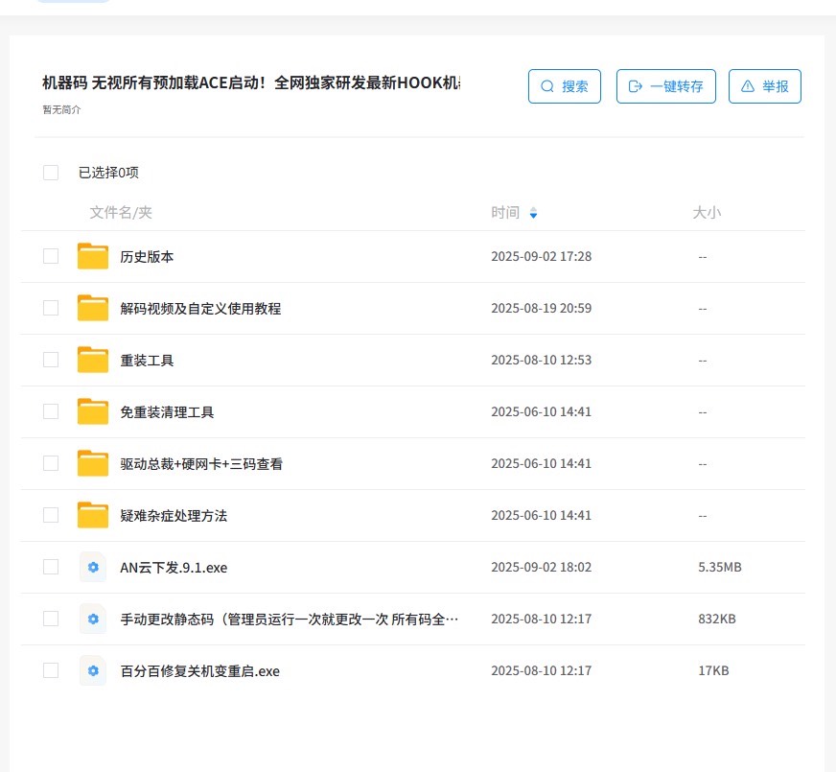Viewport: 836px width, 772px height.
Task: Check the box for 解码视频及自定义使用教程
Action: click(51, 309)
